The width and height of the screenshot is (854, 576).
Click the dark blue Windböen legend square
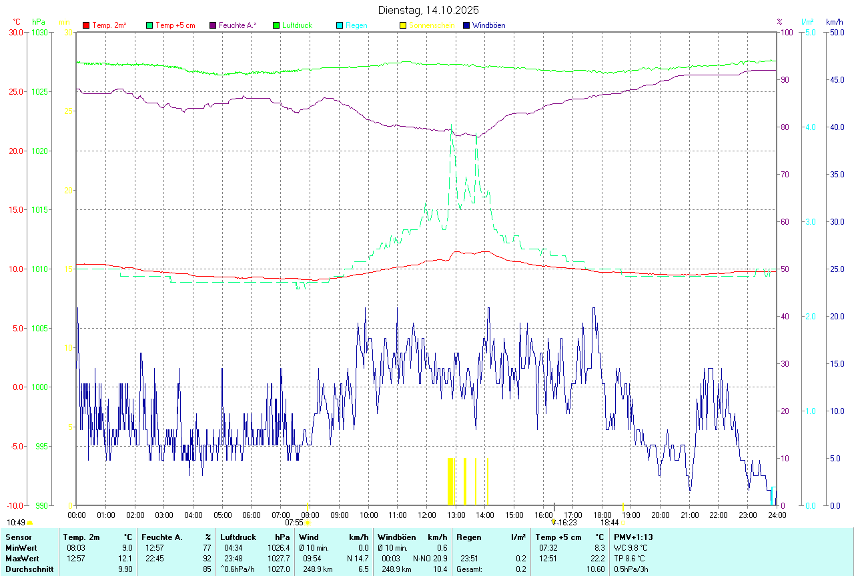pos(466,25)
